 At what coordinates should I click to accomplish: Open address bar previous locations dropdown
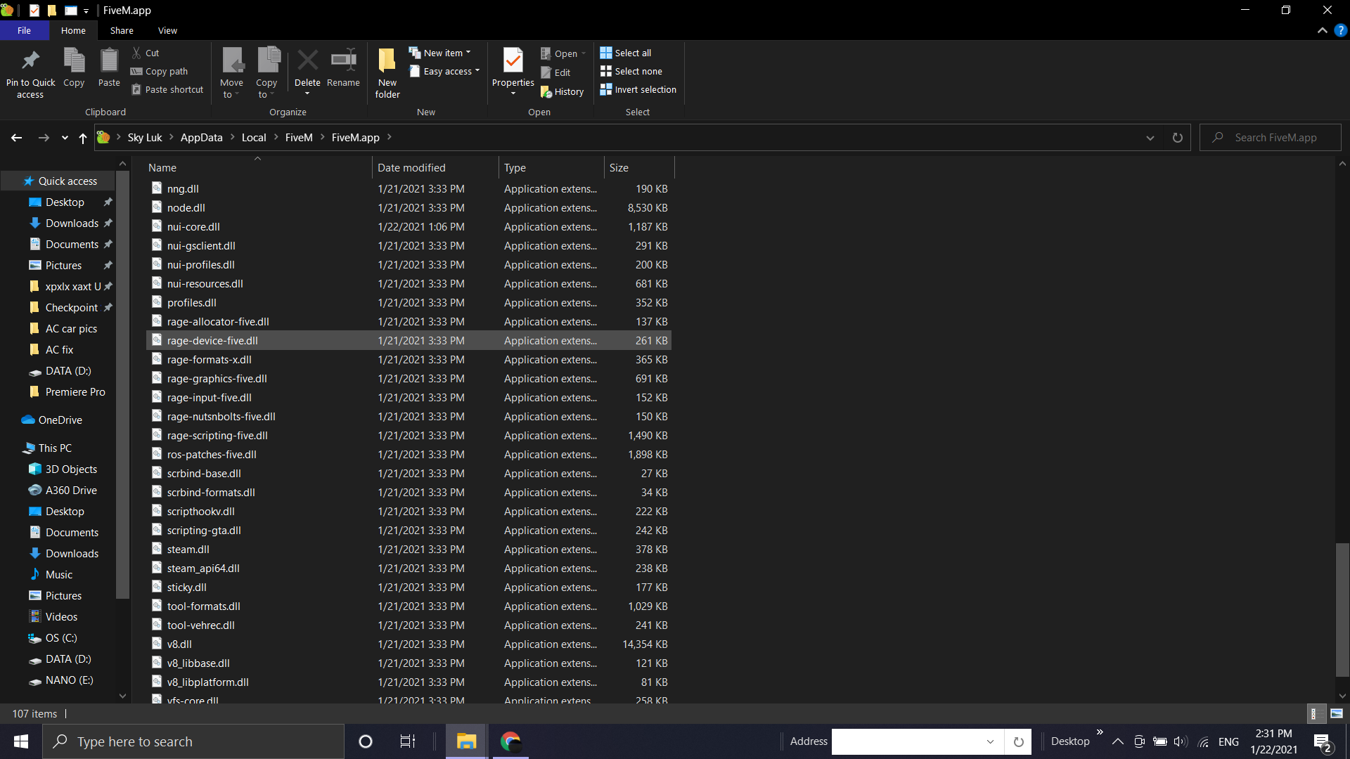point(1150,138)
